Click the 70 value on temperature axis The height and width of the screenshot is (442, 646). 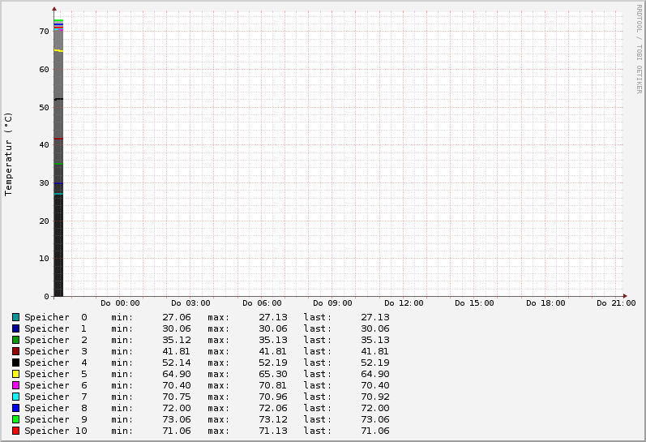(x=44, y=32)
